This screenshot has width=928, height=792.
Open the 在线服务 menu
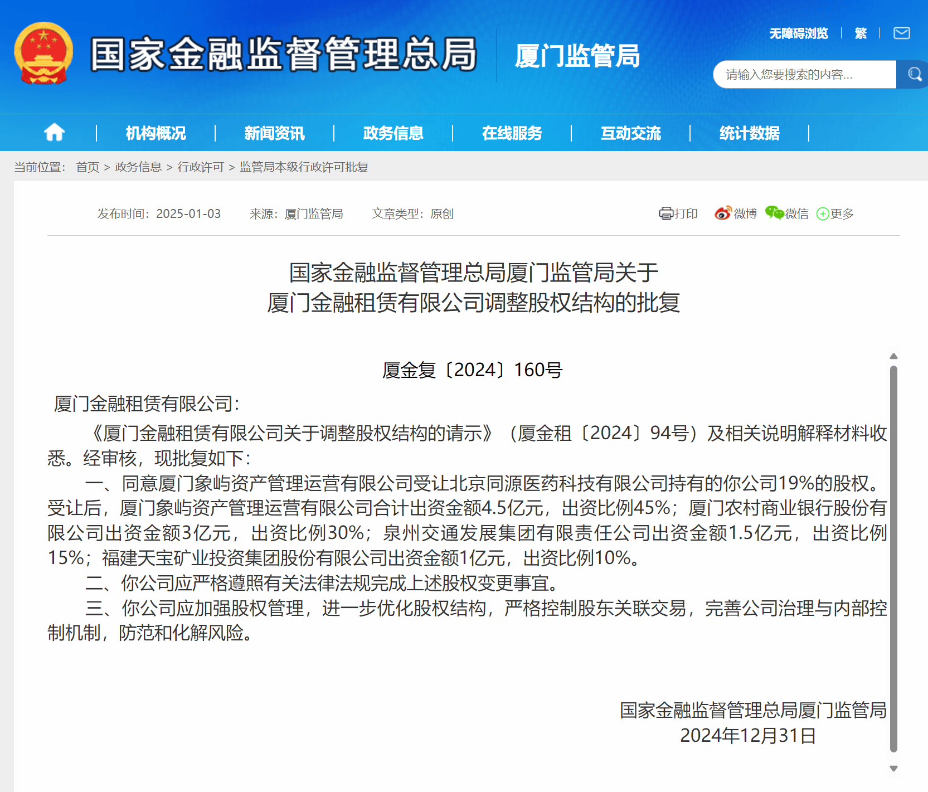click(x=512, y=133)
